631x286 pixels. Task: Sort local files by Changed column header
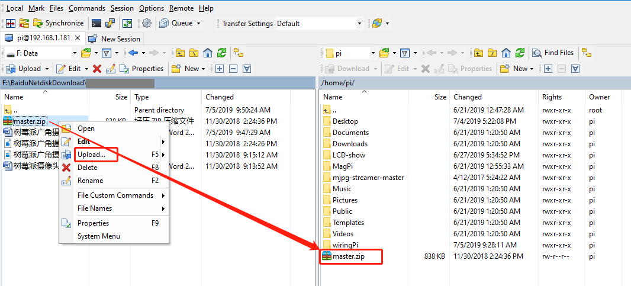220,97
